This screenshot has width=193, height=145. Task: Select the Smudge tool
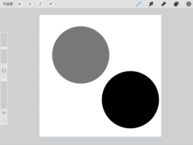151,4
